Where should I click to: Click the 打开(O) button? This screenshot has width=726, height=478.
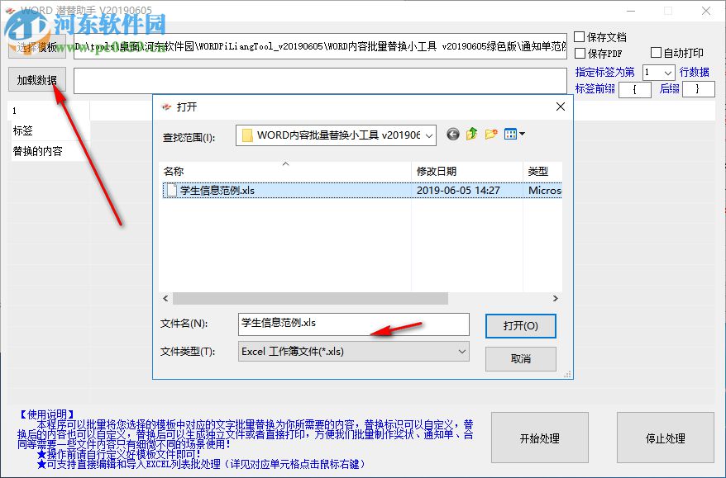point(520,325)
